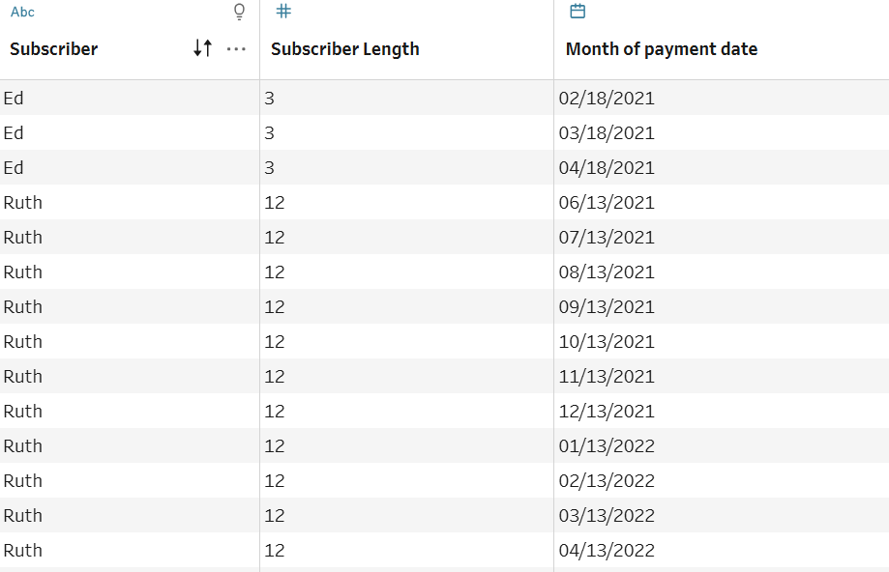Click the Abc string data type icon
Image resolution: width=889 pixels, height=572 pixels.
(x=22, y=13)
